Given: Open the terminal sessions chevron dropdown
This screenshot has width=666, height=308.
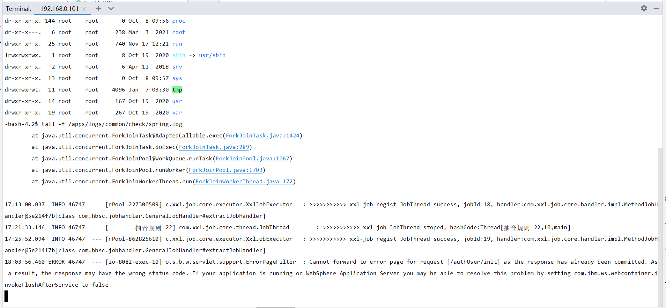Looking at the screenshot, I should click(110, 8).
